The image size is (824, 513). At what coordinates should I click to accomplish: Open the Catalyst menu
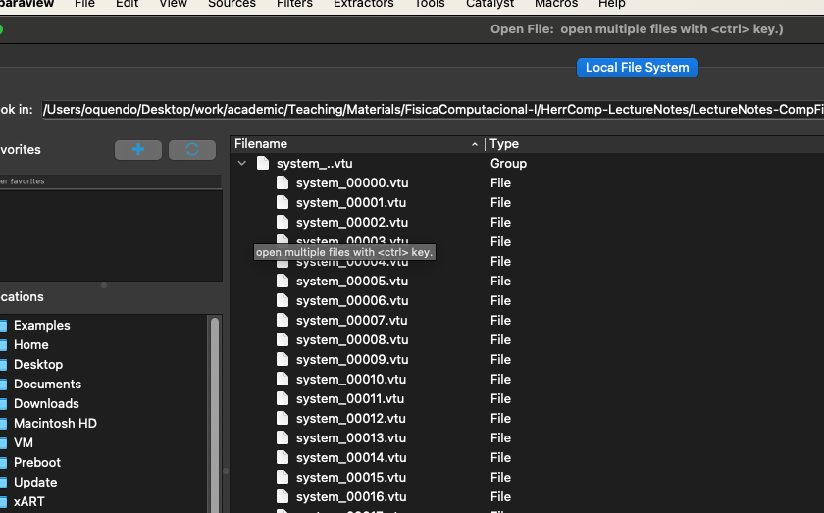[489, 4]
